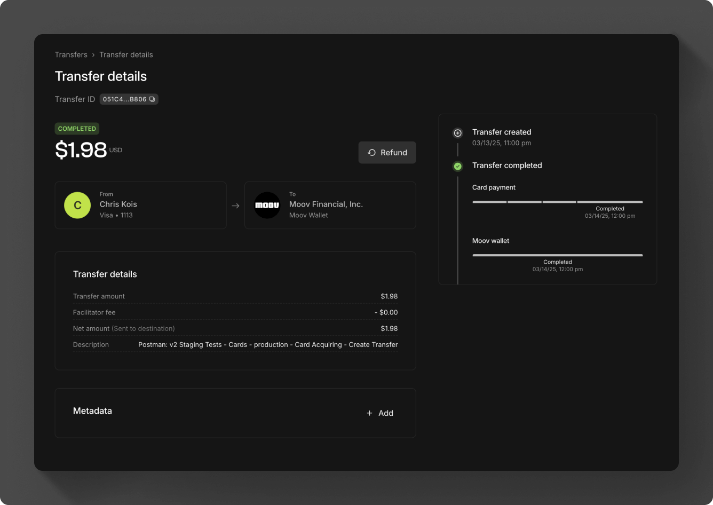Click the breadcrumb chevron separator
The height and width of the screenshot is (505, 713).
pos(93,55)
